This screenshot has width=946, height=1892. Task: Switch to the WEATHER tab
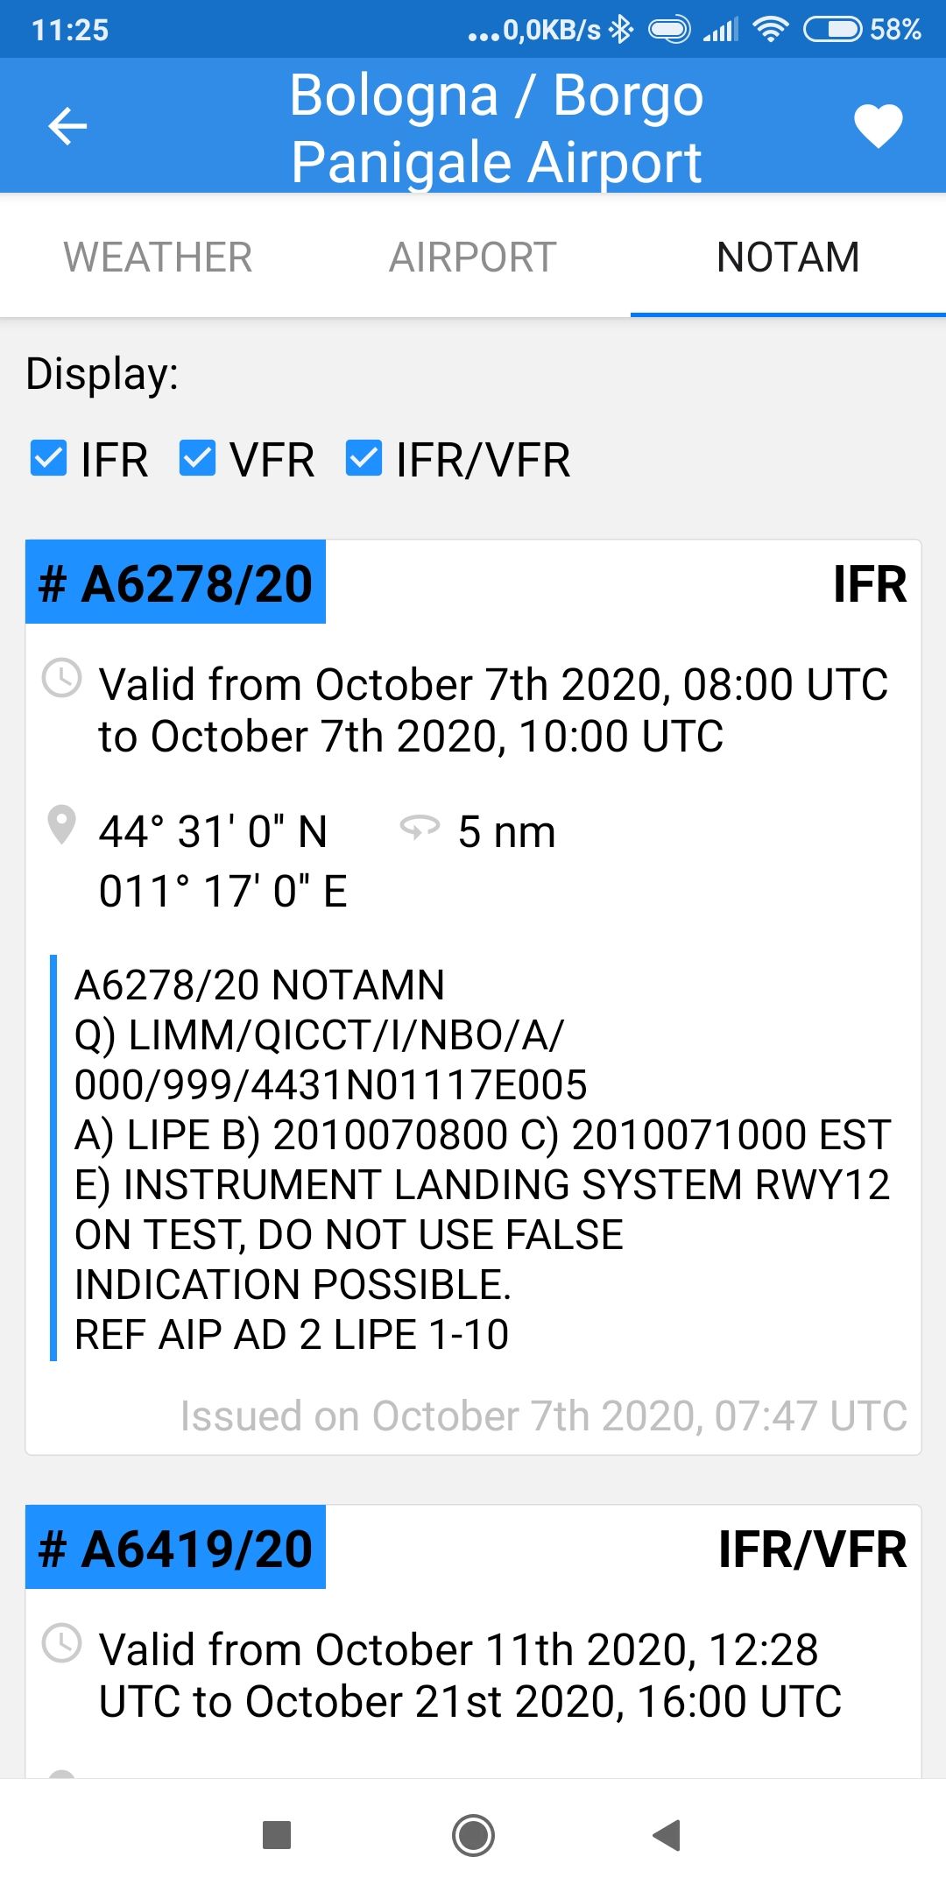(x=158, y=258)
